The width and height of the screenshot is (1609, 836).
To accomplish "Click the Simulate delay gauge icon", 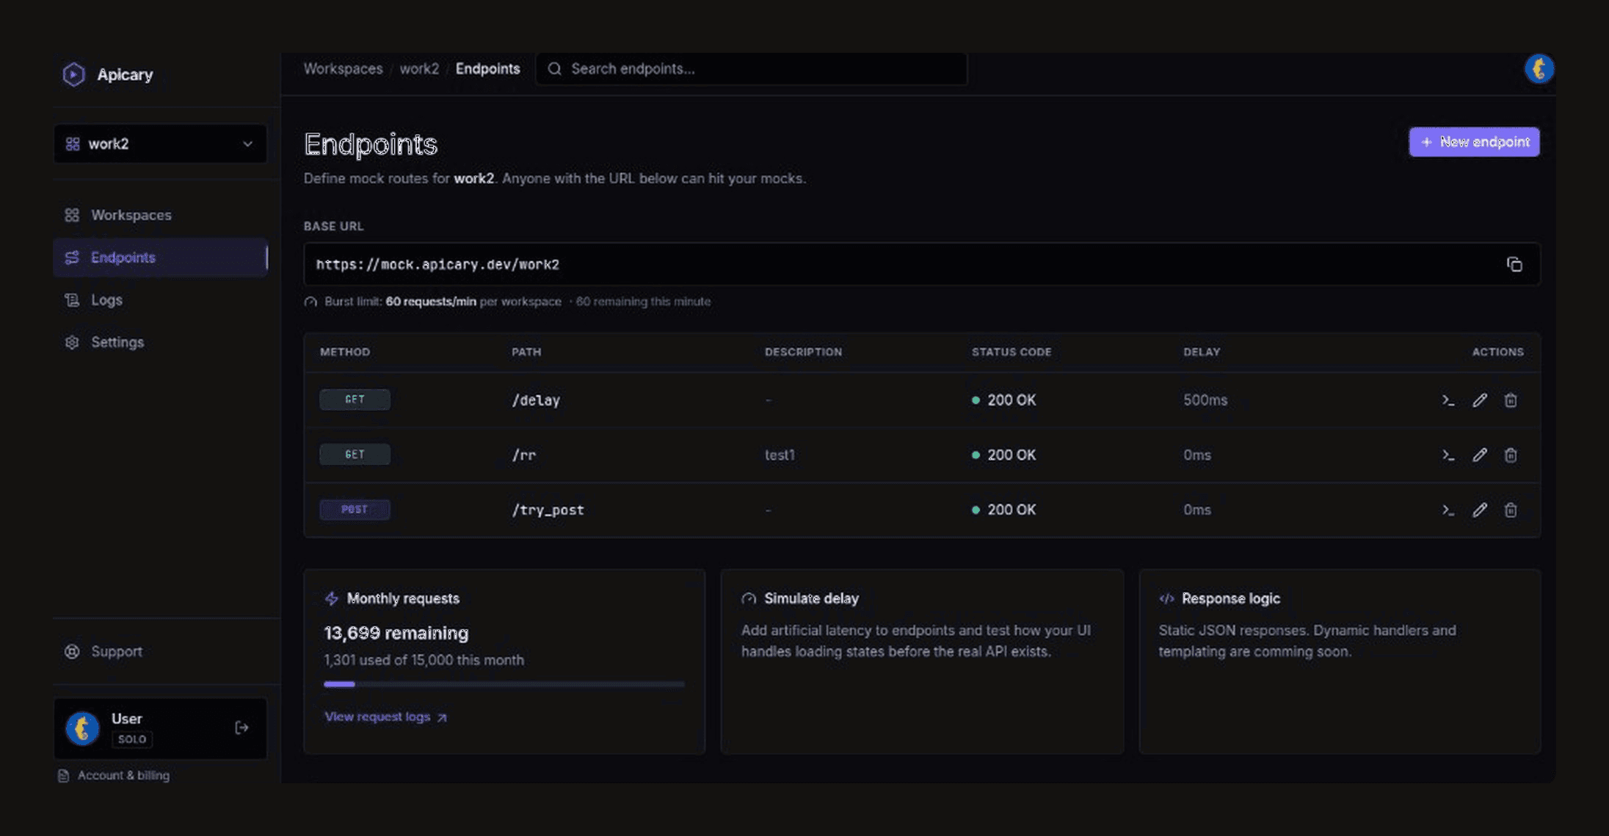I will [x=749, y=598].
